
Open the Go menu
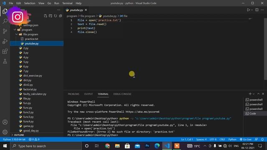(x=49, y=3)
